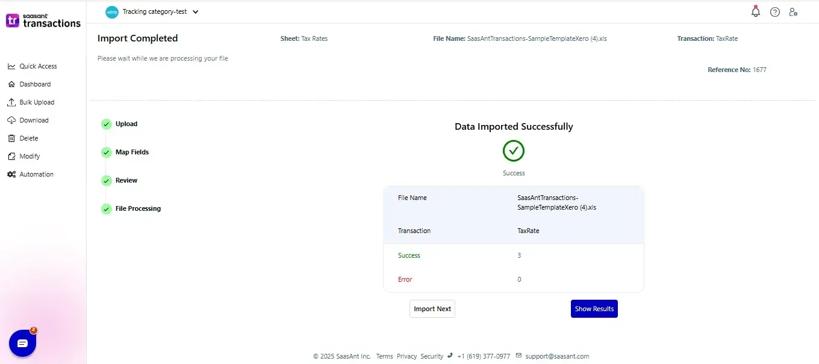The width and height of the screenshot is (819, 364).
Task: Open the chat support bubble
Action: coord(23,343)
